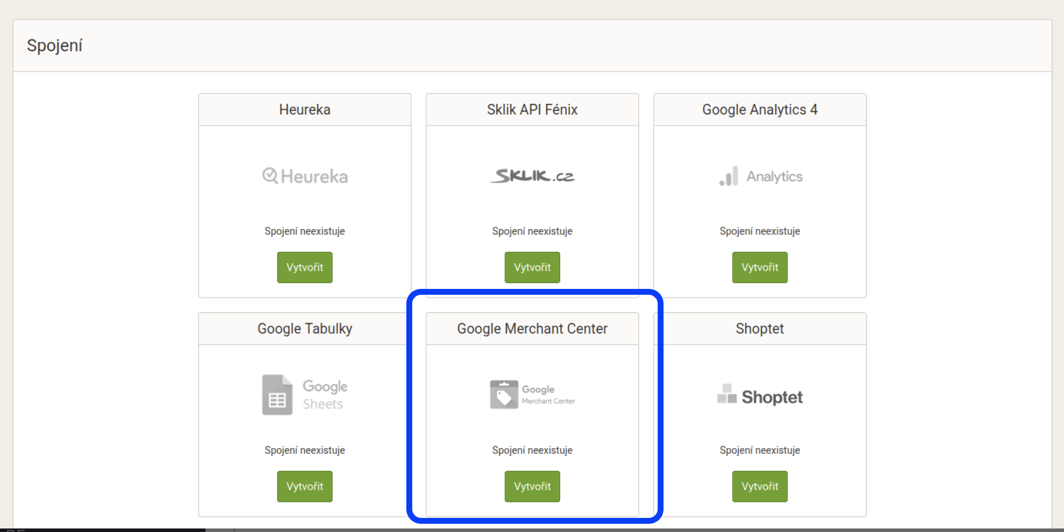This screenshot has height=532, width=1064.
Task: Click the Spojení page heading
Action: tap(55, 46)
